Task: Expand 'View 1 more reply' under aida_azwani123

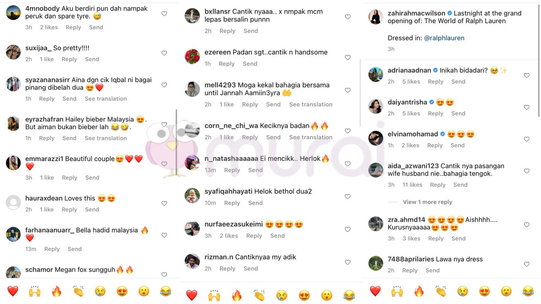Action: 427,202
